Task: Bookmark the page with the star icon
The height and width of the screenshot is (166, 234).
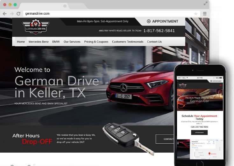Action: [x=196, y=14]
